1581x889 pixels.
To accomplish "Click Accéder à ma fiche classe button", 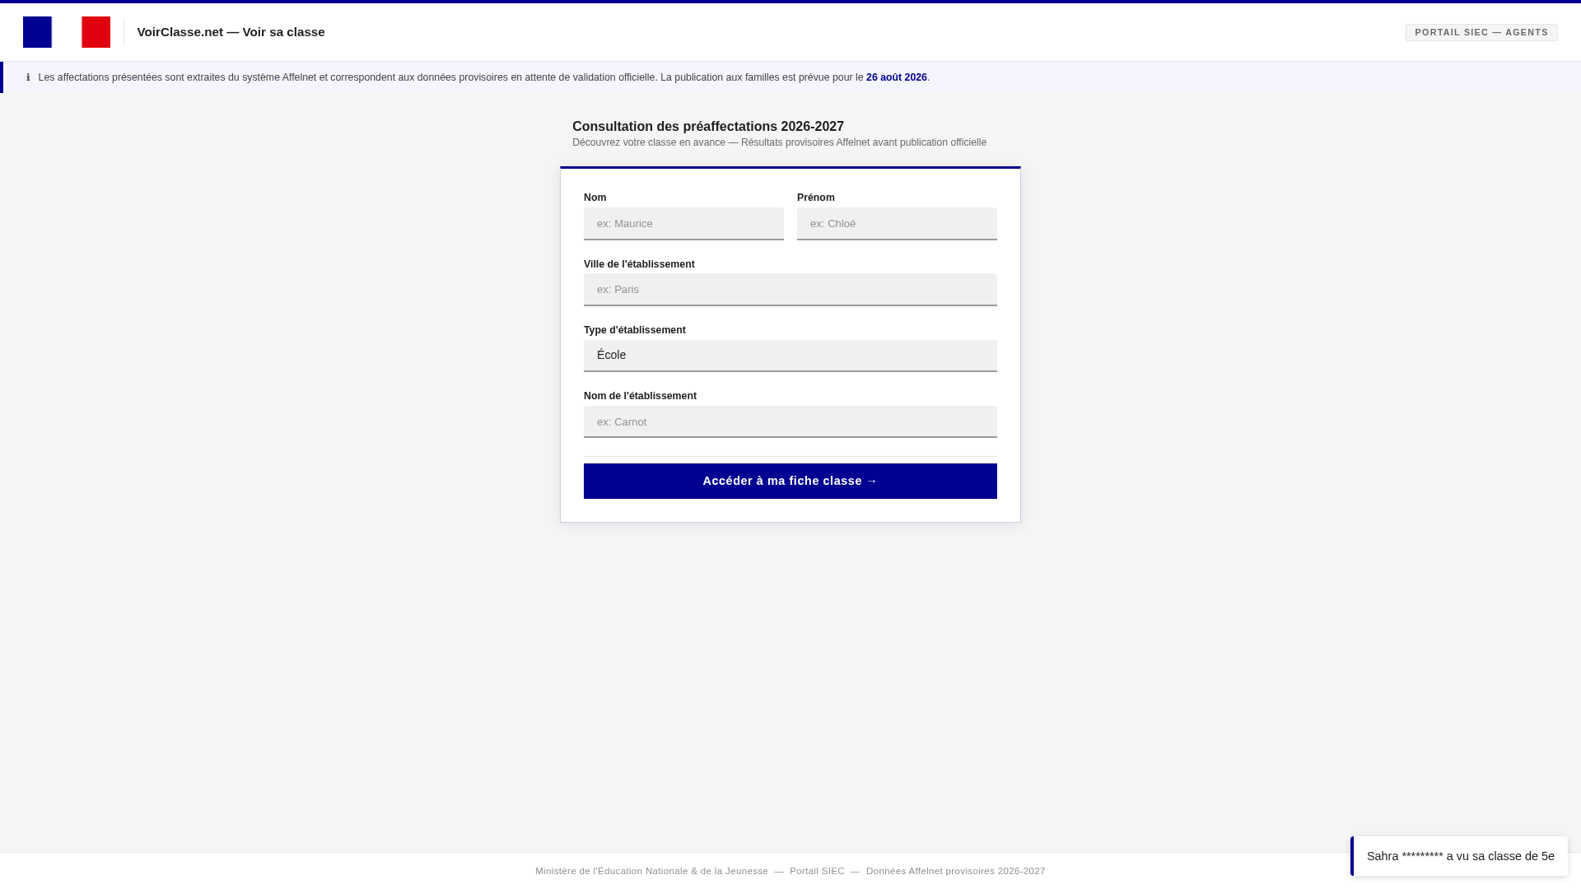I will click(x=790, y=481).
